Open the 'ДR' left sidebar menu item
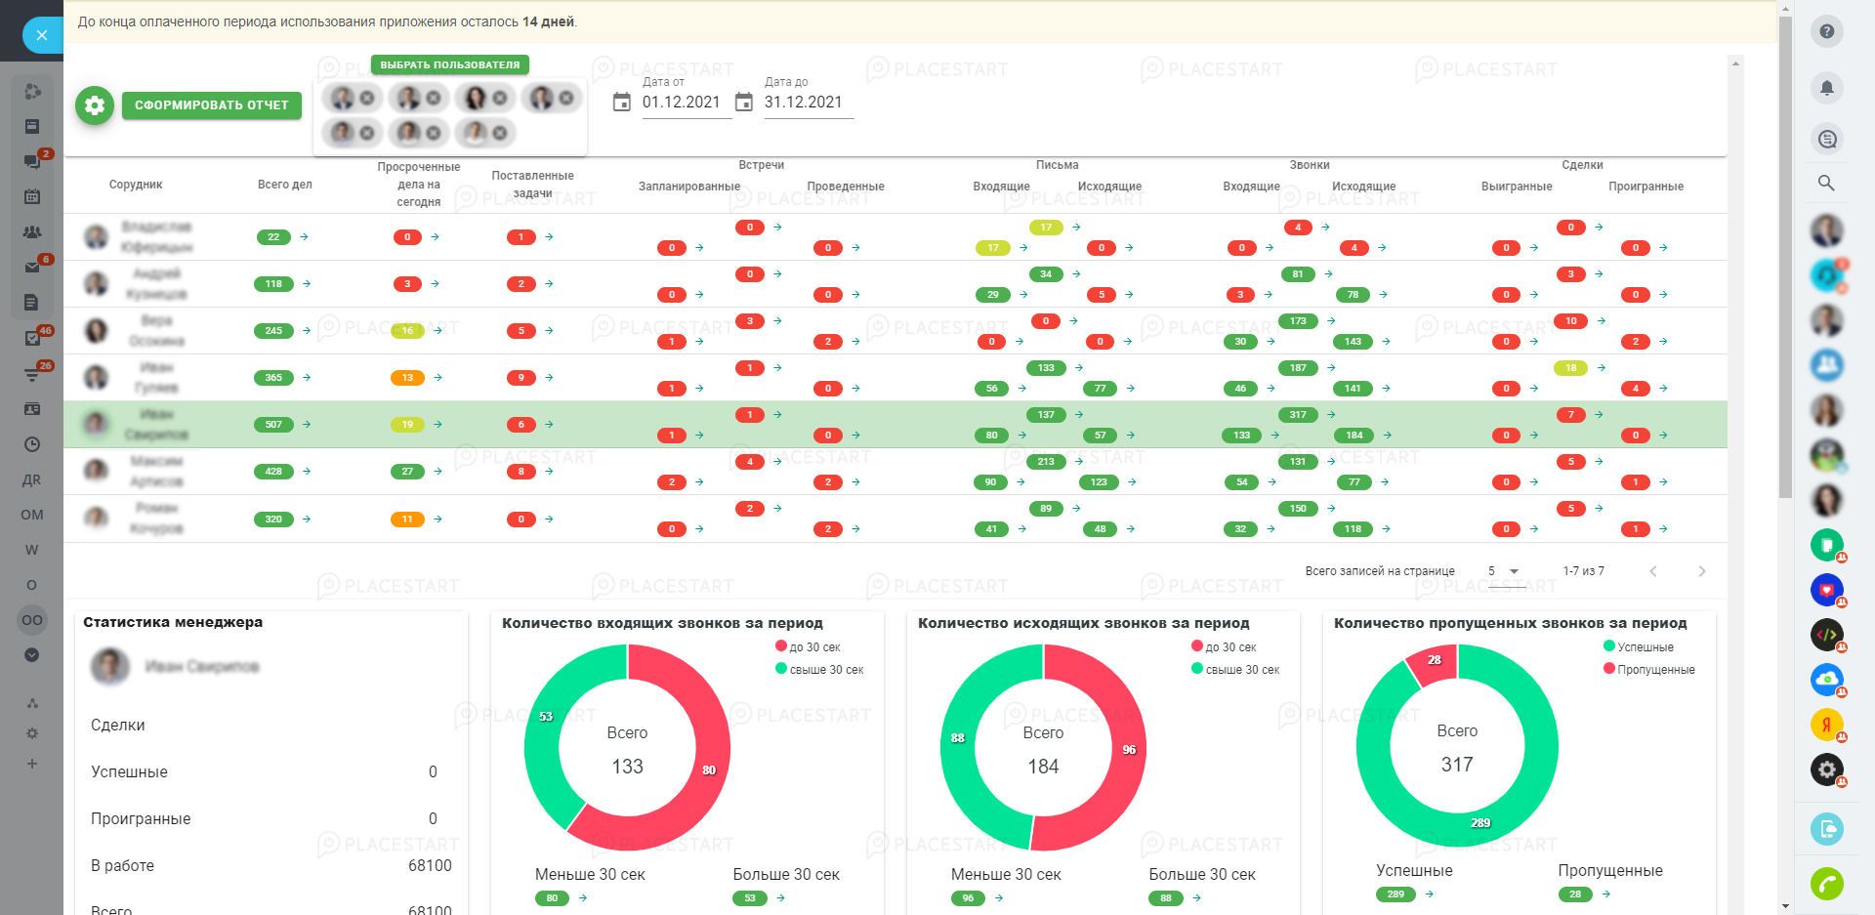 click(x=32, y=479)
